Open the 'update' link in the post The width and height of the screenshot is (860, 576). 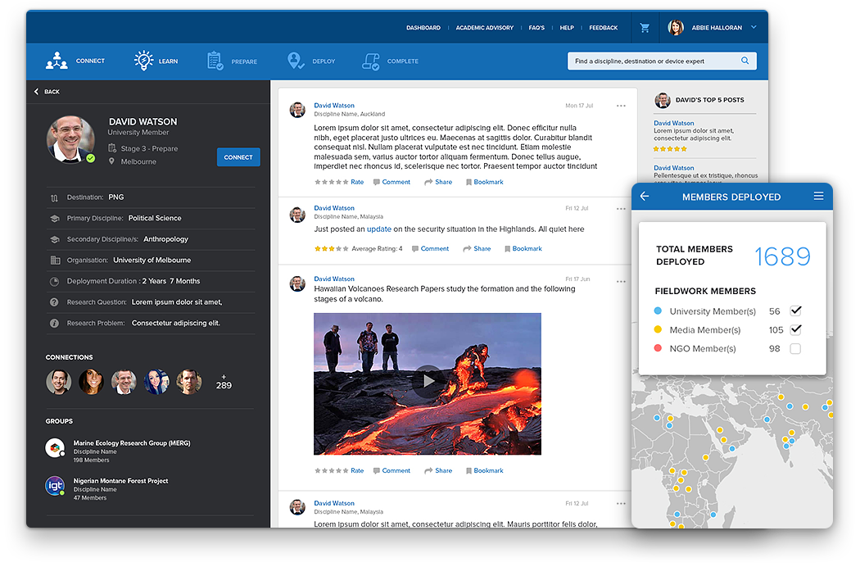click(379, 229)
